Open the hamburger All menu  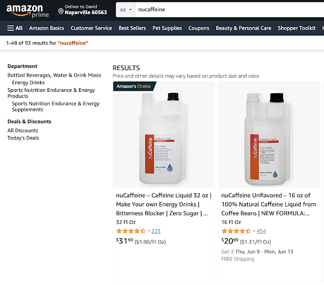(15, 28)
